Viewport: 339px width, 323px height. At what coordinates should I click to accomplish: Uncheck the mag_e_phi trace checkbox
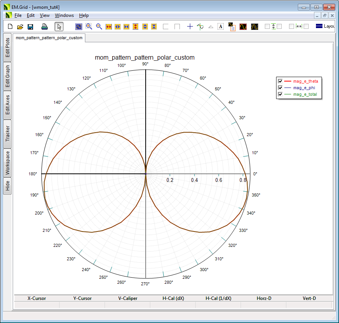click(280, 88)
